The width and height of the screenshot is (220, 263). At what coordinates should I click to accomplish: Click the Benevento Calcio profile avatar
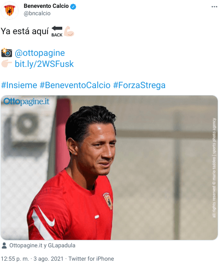(10, 11)
